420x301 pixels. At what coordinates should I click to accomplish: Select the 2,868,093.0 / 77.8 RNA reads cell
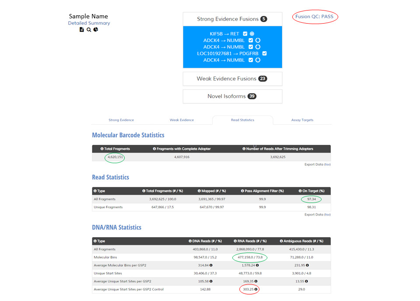point(250,249)
